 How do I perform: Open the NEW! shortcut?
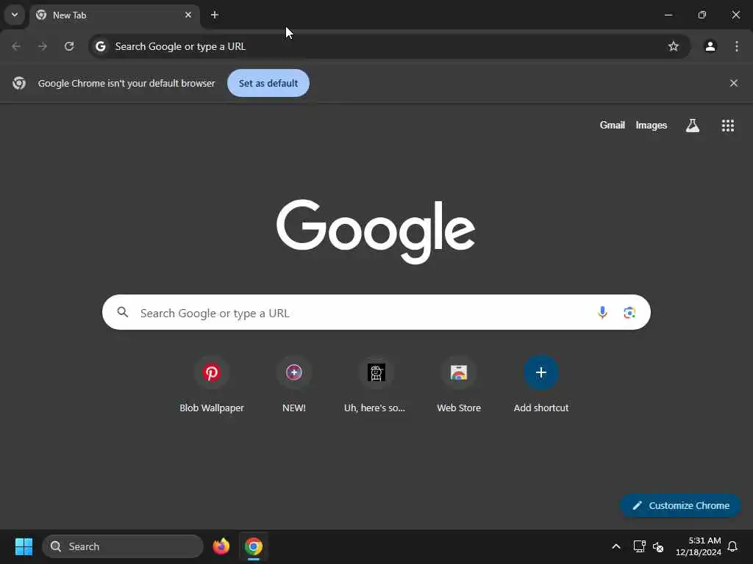(294, 385)
